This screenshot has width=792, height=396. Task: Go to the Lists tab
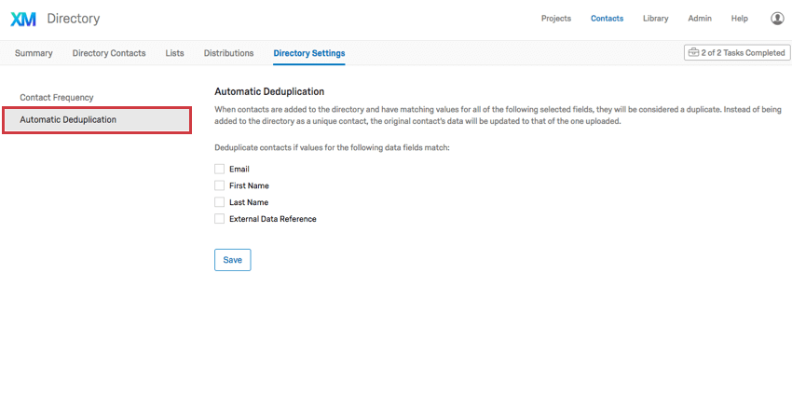[175, 53]
